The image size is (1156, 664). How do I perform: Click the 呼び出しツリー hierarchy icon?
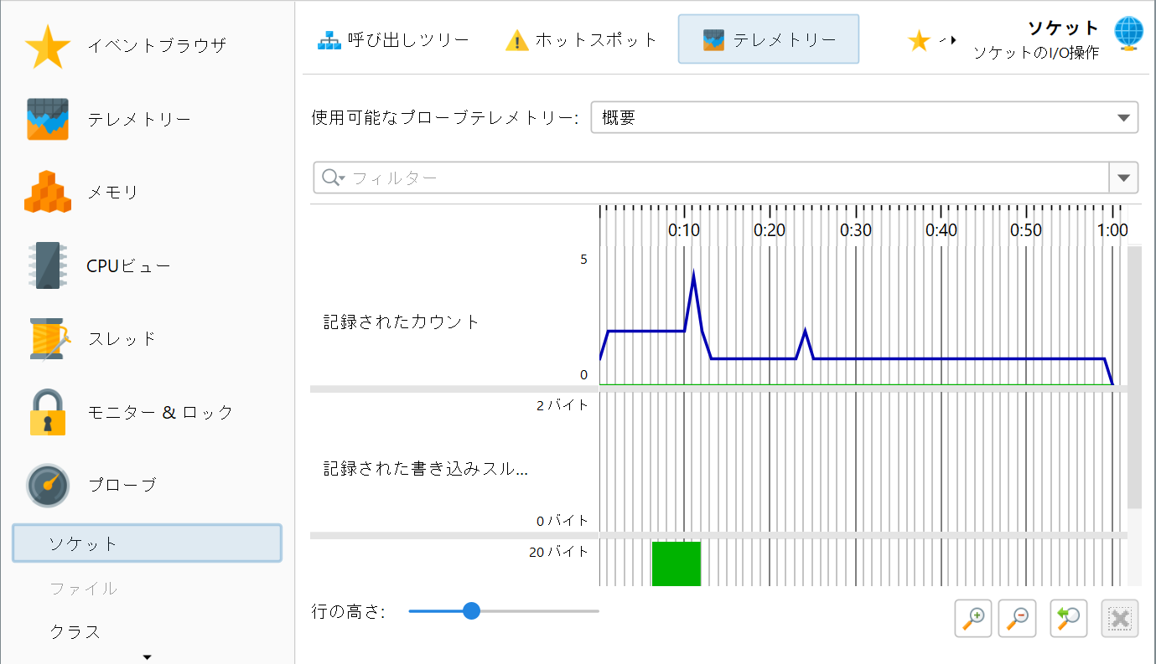(x=329, y=39)
